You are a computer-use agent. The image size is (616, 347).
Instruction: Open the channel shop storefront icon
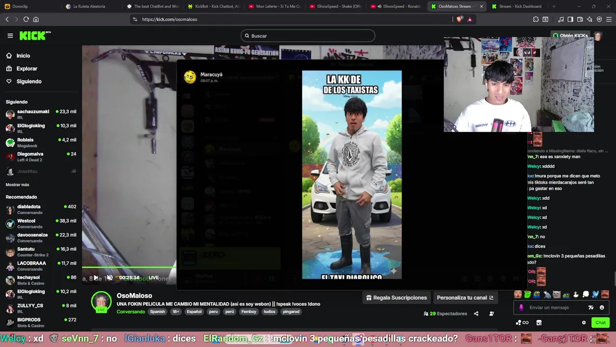(x=539, y=323)
